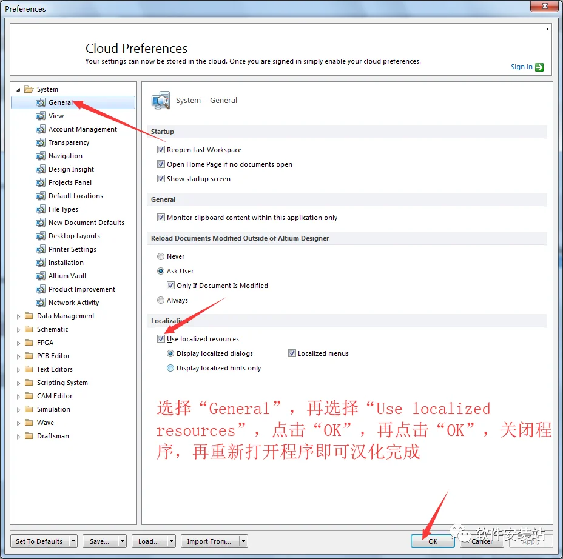Click the Cloud Preferences panel scroll-up arrow

pos(547,30)
